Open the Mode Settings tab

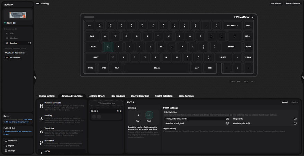pyautogui.click(x=186, y=96)
